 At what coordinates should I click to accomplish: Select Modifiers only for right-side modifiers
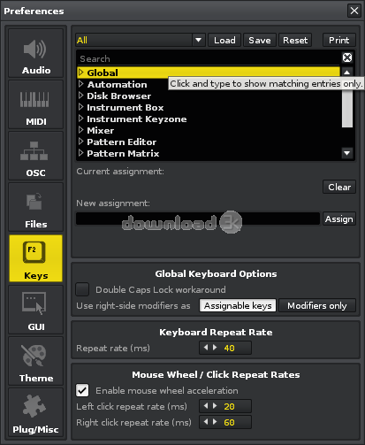click(x=317, y=305)
